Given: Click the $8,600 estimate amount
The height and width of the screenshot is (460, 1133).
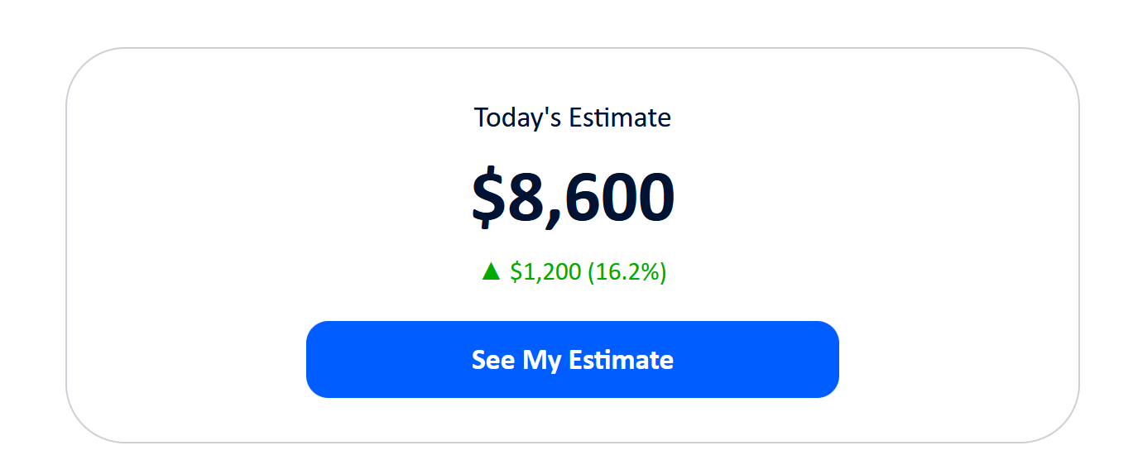Looking at the screenshot, I should tap(572, 197).
